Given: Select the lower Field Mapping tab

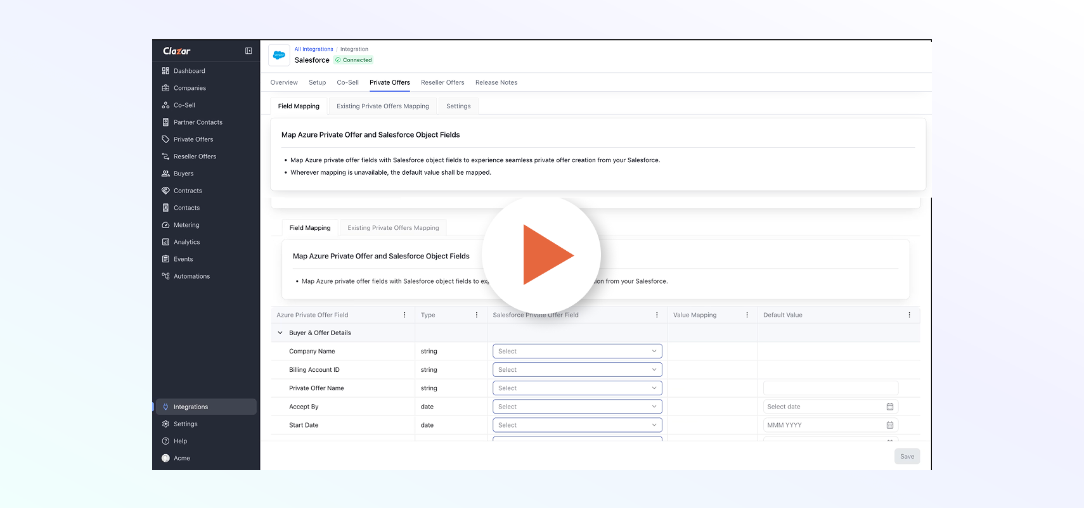Looking at the screenshot, I should click(310, 227).
